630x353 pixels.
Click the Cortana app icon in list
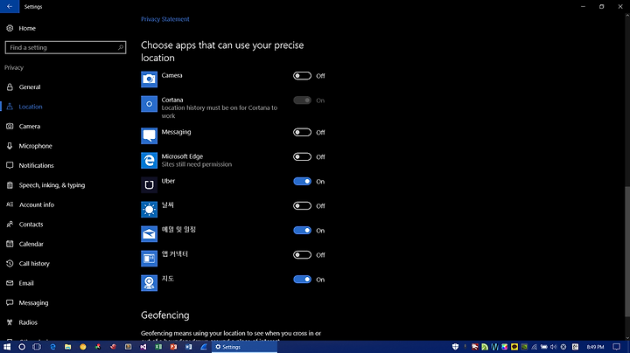(x=149, y=104)
